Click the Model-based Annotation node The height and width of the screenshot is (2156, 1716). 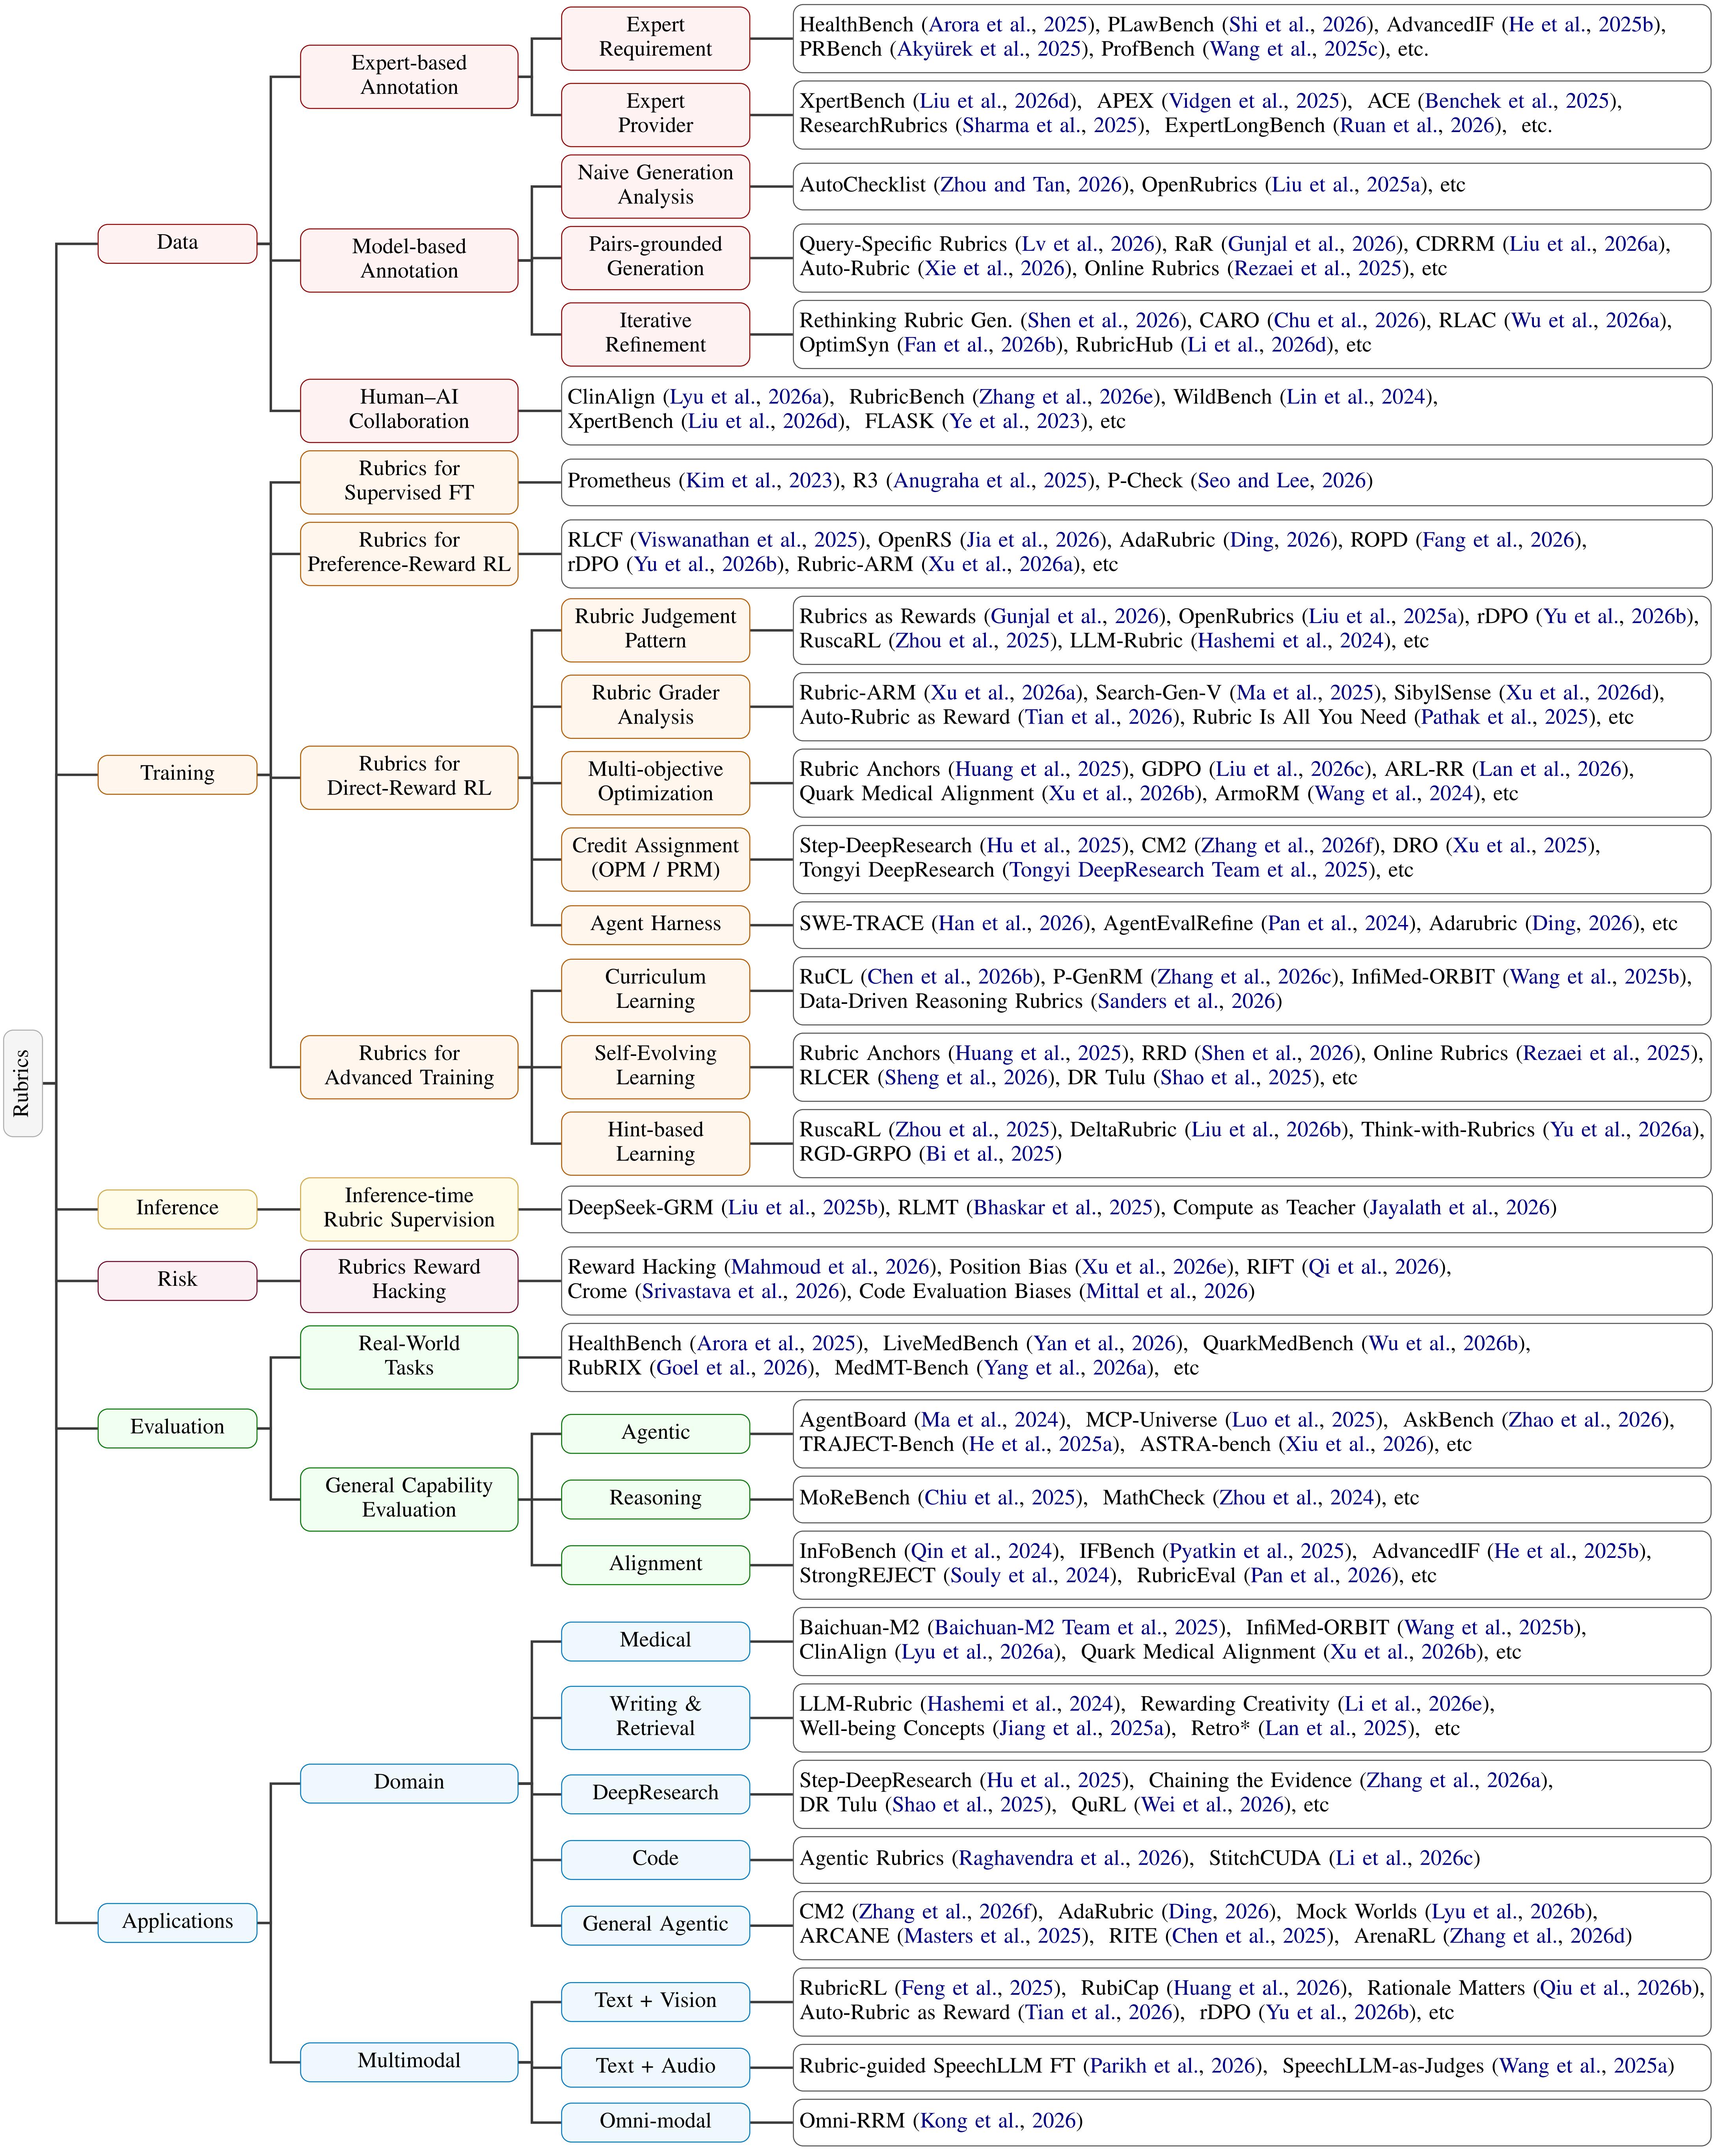point(409,260)
